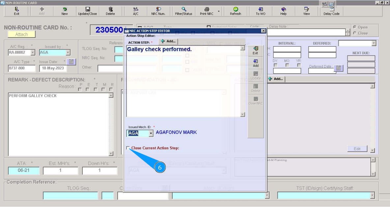This screenshot has width=390, height=207.
Task: Select the Close radio button
Action: [x=355, y=33]
